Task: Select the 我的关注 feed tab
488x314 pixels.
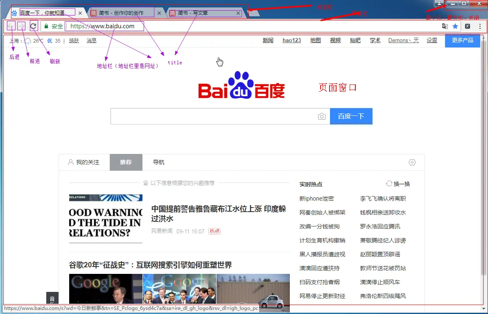Action: (84, 163)
